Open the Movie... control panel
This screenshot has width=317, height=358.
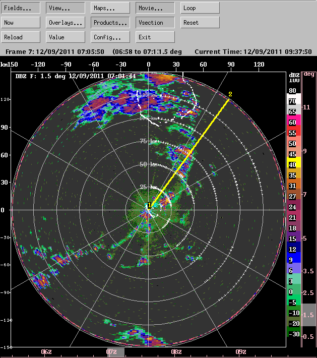(x=155, y=8)
